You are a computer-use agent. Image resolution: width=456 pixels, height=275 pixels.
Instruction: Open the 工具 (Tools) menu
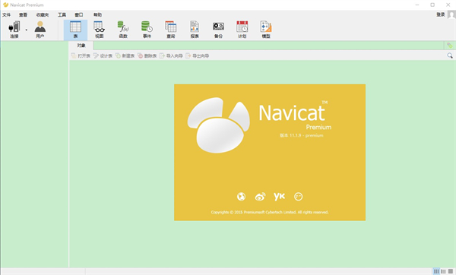coord(62,14)
